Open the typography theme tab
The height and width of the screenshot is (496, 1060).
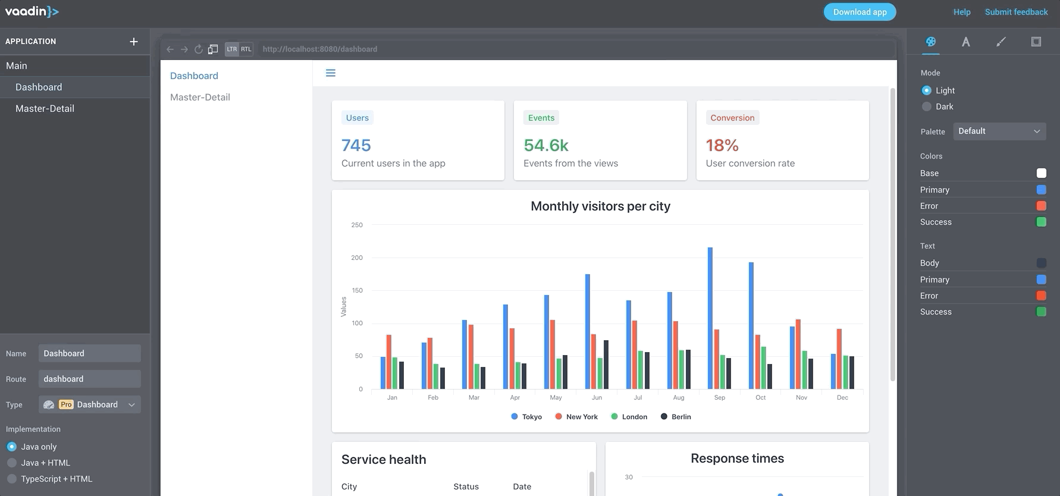[966, 42]
